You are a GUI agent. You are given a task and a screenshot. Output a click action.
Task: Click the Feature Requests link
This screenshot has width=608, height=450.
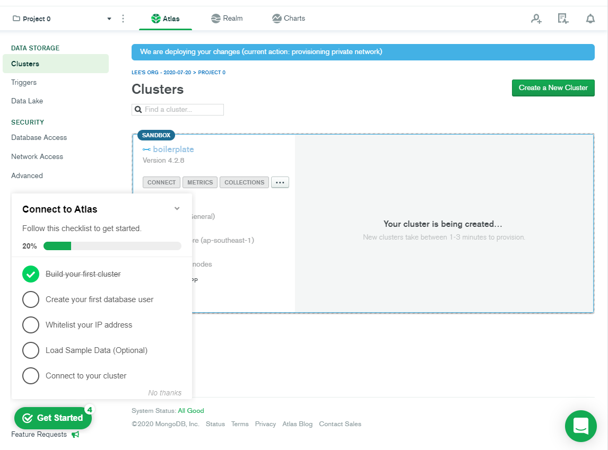click(39, 435)
